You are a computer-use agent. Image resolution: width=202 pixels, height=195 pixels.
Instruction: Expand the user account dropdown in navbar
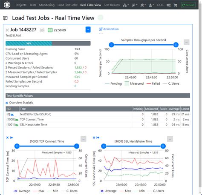(x=151, y=5)
